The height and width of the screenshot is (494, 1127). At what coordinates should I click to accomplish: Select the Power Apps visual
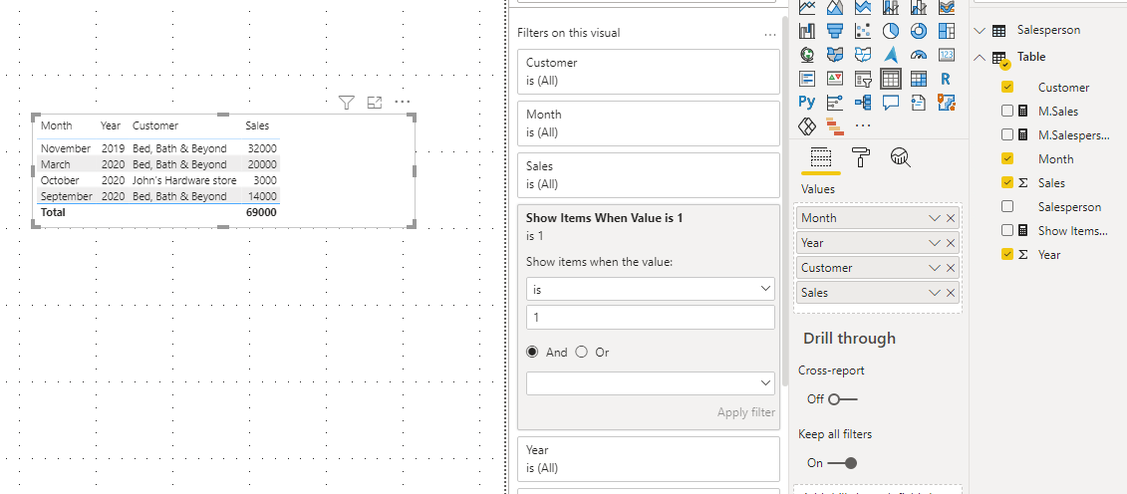click(x=807, y=126)
